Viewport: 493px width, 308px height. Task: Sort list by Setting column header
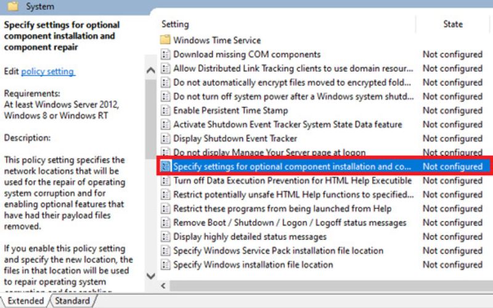[175, 24]
